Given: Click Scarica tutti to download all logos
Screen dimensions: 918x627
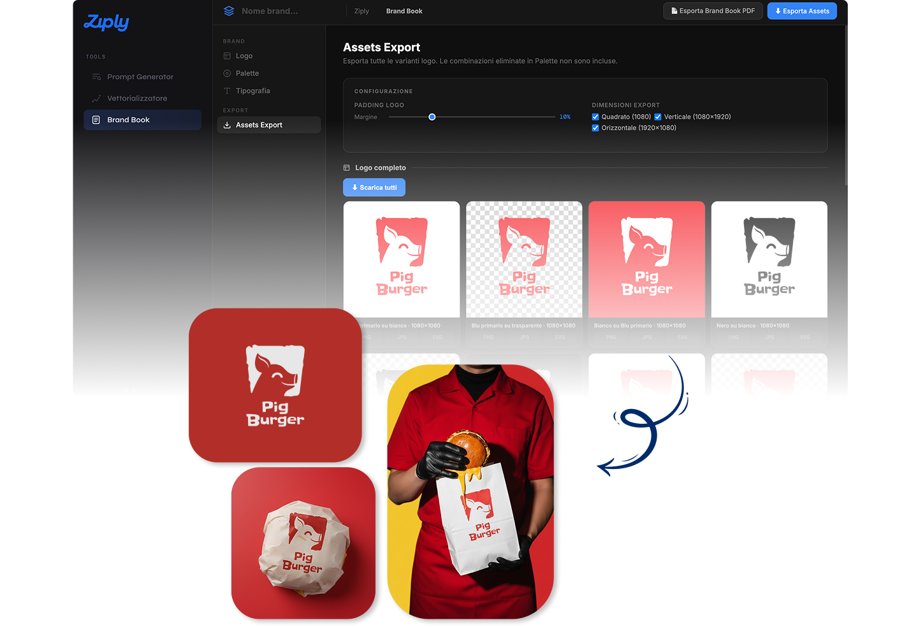Looking at the screenshot, I should [x=374, y=187].
